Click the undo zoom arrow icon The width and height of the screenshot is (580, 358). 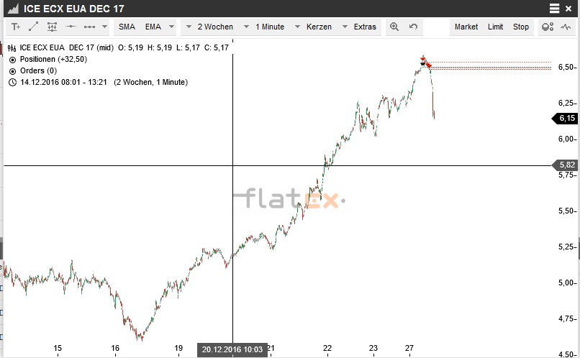(413, 27)
